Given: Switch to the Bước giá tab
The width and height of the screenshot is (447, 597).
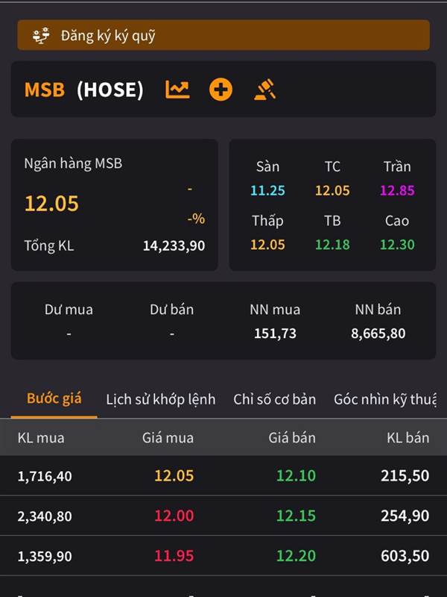Looking at the screenshot, I should (54, 398).
